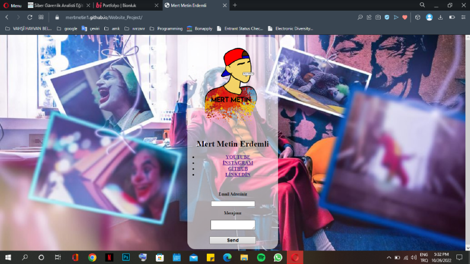Click the battery saver icon in toolbar
The image size is (470, 264).
[452, 17]
